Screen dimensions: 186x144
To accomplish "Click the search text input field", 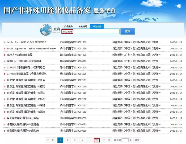I will point(90,31).
